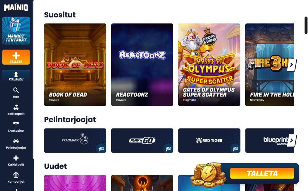This screenshot has height=191, width=308.
Task: Click the Mainio logo
Action: [x=16, y=7]
